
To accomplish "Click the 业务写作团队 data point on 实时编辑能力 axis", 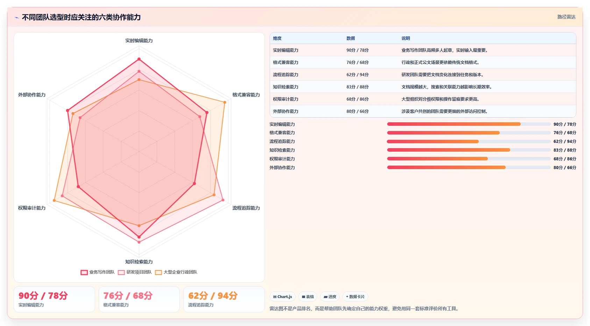I will pos(139,59).
